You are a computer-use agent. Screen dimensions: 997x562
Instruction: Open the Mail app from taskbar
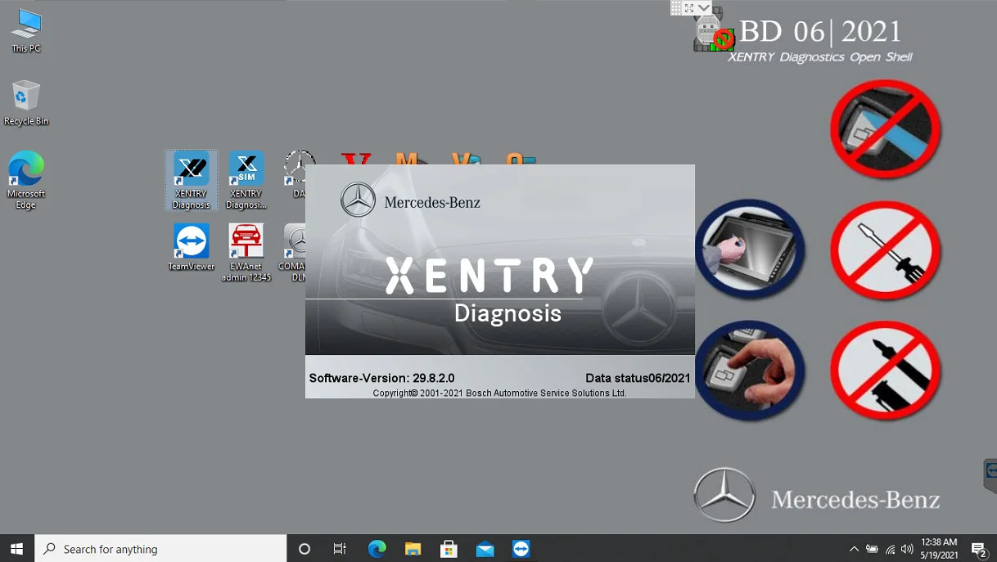click(485, 549)
